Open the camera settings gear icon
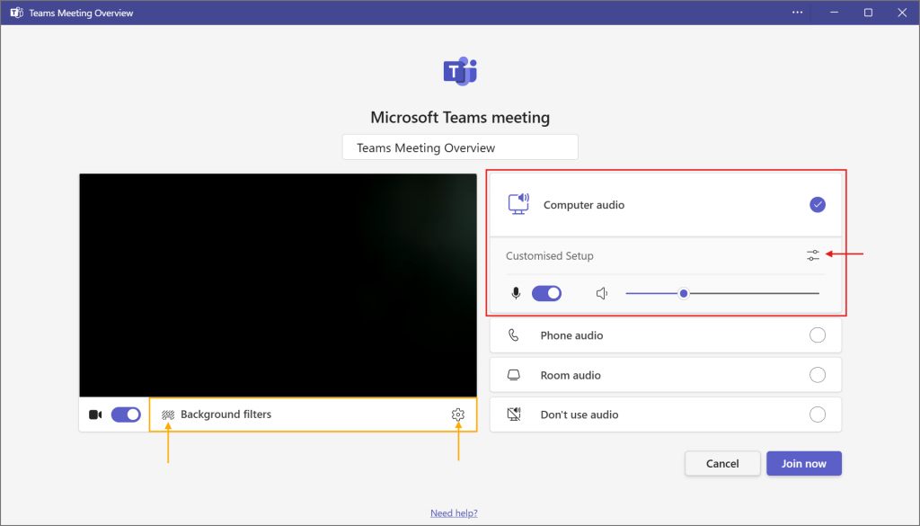This screenshot has width=920, height=526. coord(457,415)
